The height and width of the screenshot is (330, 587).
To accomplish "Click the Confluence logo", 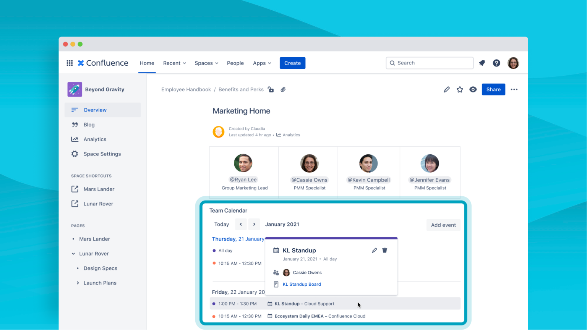I will point(102,63).
